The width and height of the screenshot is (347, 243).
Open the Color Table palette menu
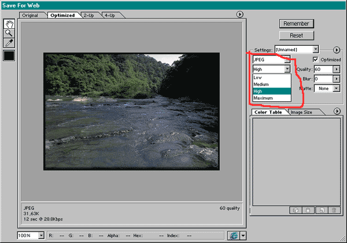(x=337, y=111)
